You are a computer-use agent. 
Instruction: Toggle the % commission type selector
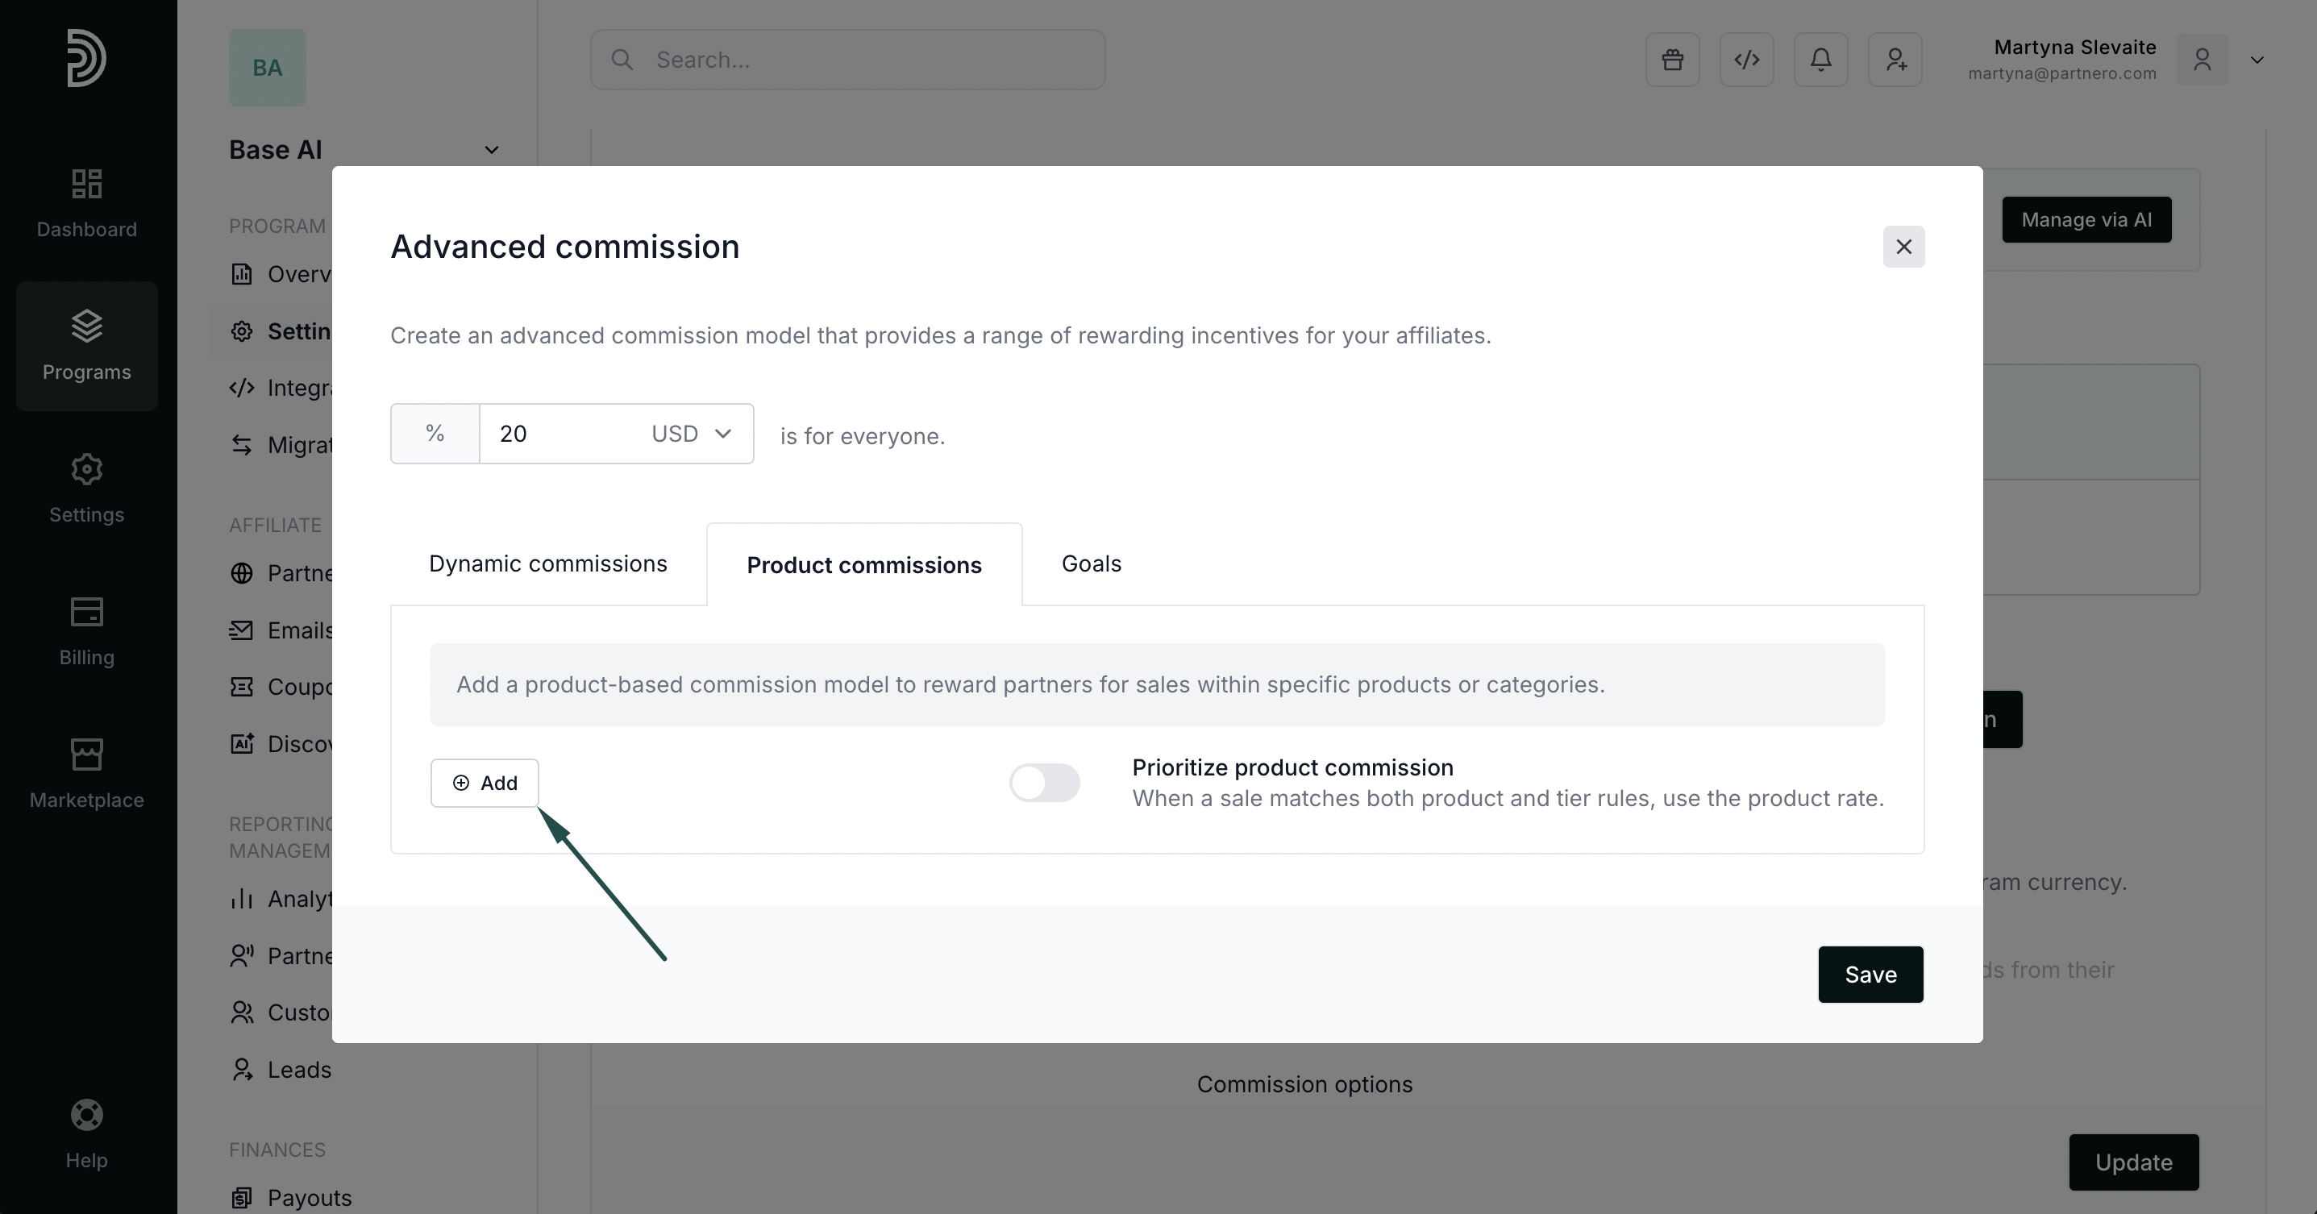435,434
